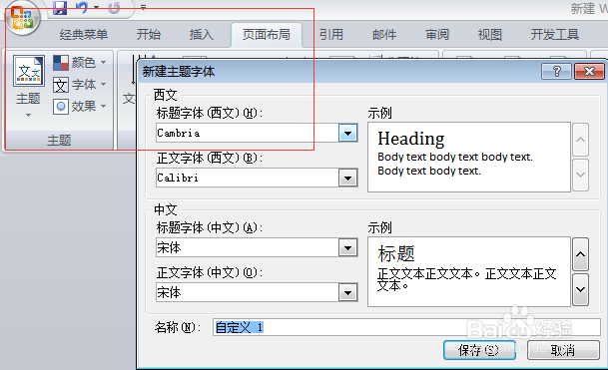608x370 pixels.
Task: Click the 保存 button
Action: coord(479,350)
